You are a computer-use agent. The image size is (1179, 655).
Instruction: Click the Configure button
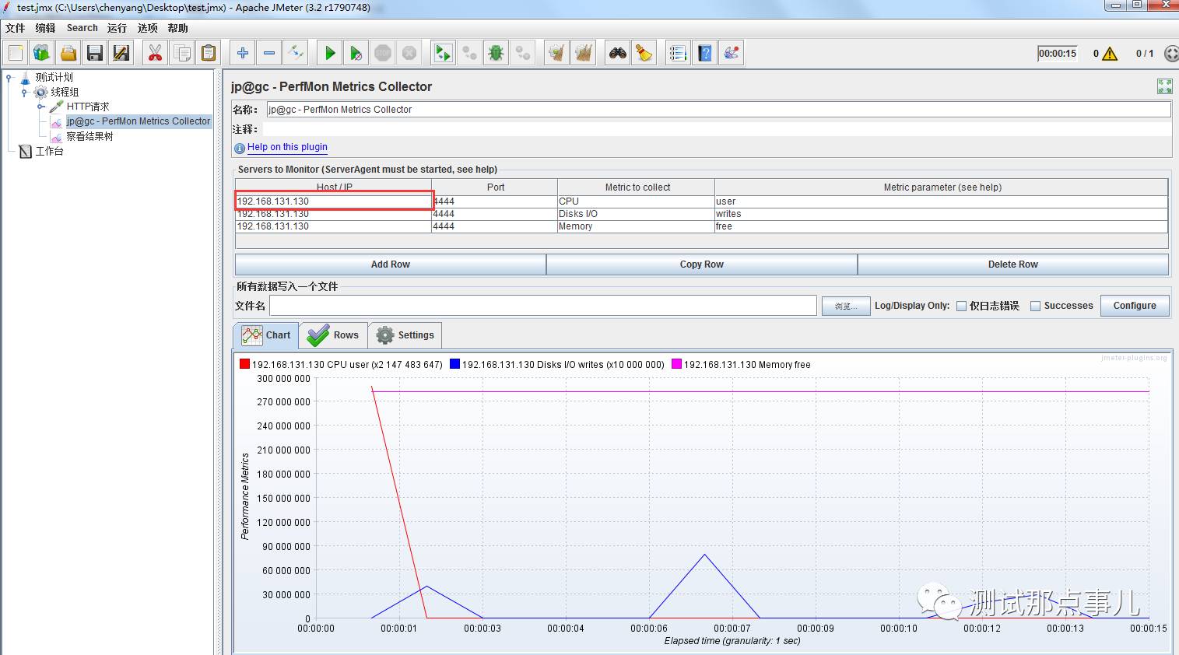[x=1135, y=306]
